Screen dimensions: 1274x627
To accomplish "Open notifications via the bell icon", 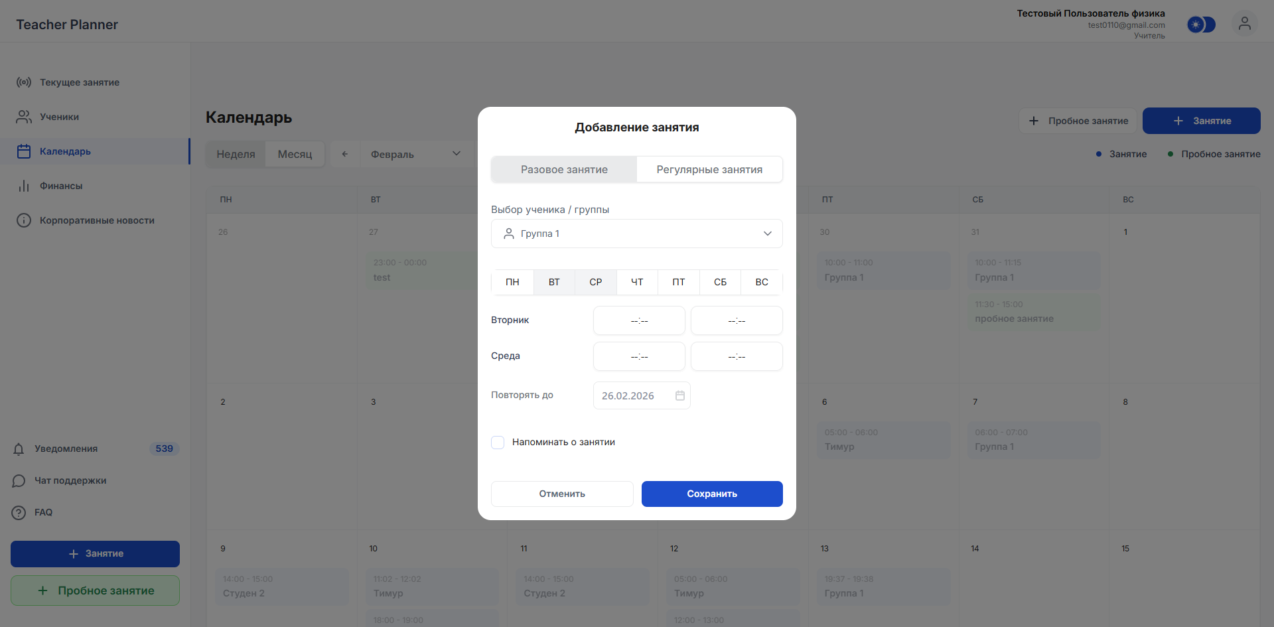I will tap(19, 449).
